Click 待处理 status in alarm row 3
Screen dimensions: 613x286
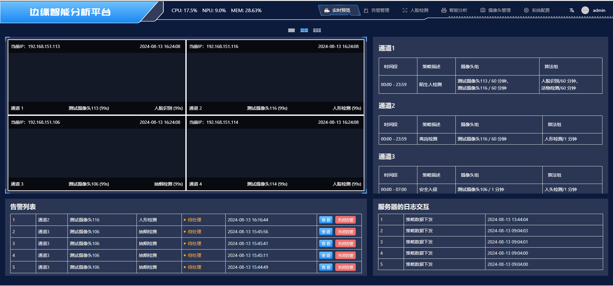(x=194, y=244)
